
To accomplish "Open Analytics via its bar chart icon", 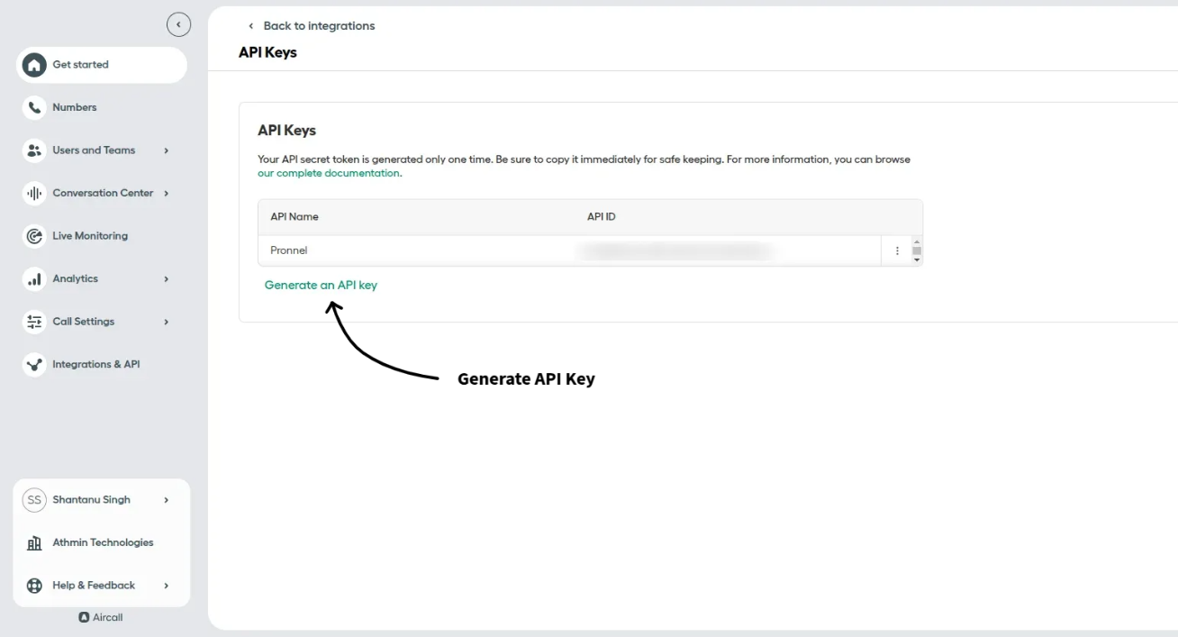I will click(x=33, y=278).
